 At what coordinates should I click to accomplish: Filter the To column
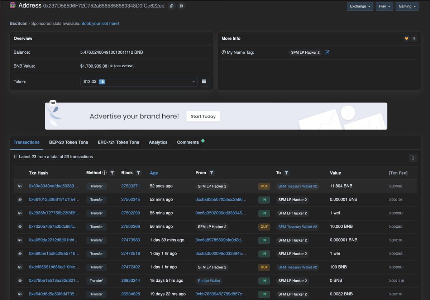(286, 173)
